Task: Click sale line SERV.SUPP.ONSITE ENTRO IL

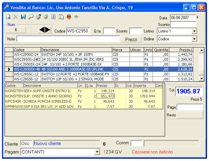Action: pyautogui.click(x=84, y=91)
